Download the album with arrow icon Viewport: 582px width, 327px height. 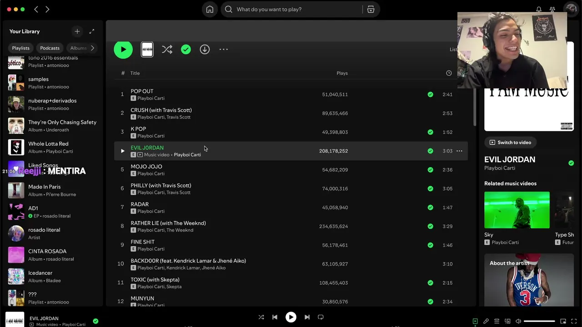[x=205, y=50]
